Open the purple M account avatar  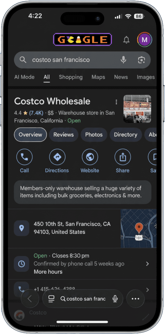point(144,40)
